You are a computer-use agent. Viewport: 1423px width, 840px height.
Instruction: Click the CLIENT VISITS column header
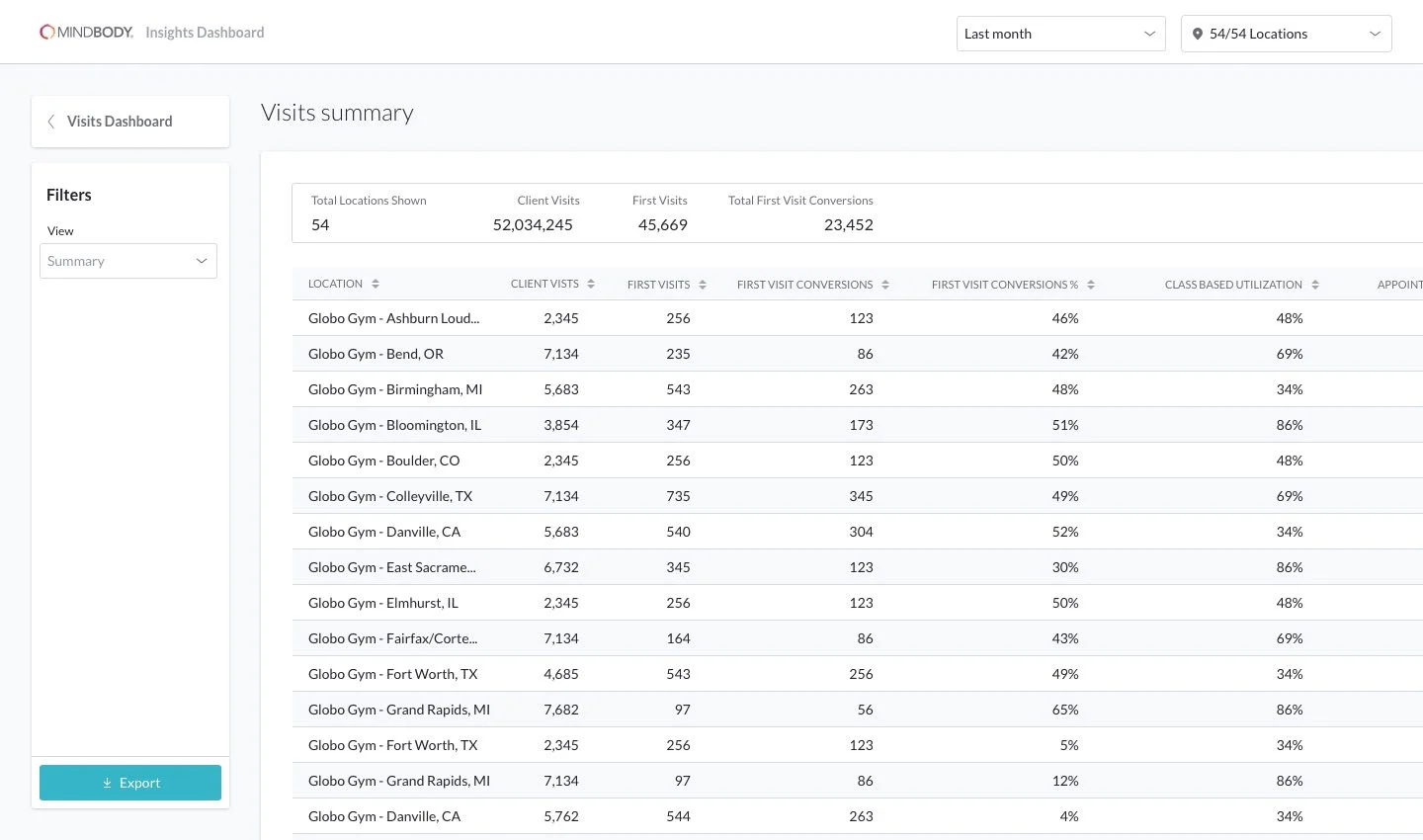click(x=544, y=285)
